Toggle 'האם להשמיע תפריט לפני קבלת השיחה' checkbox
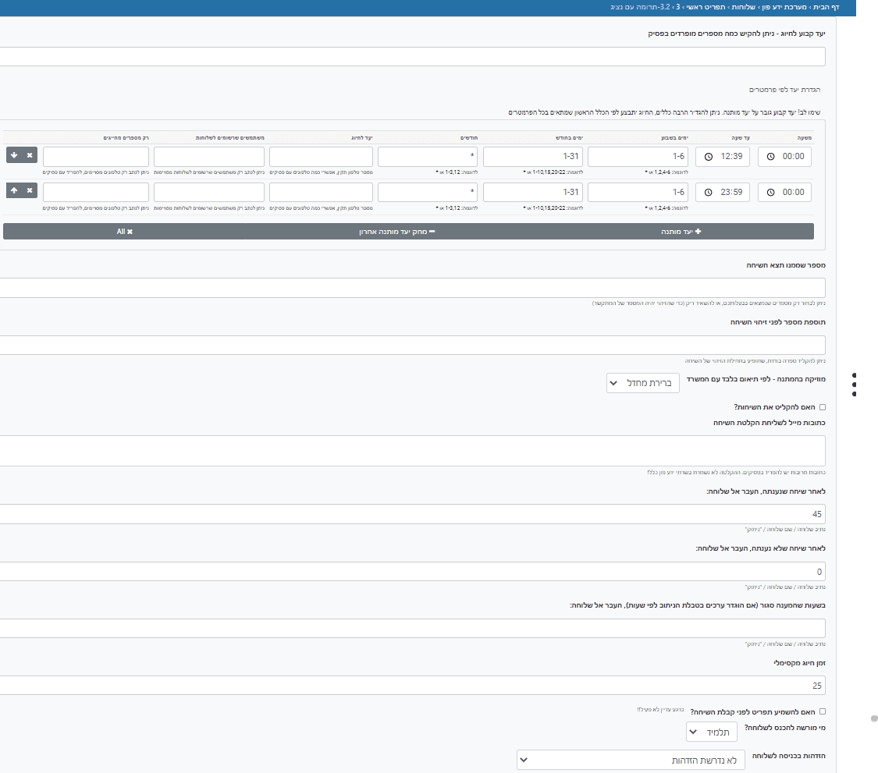The width and height of the screenshot is (878, 773). pos(822,712)
